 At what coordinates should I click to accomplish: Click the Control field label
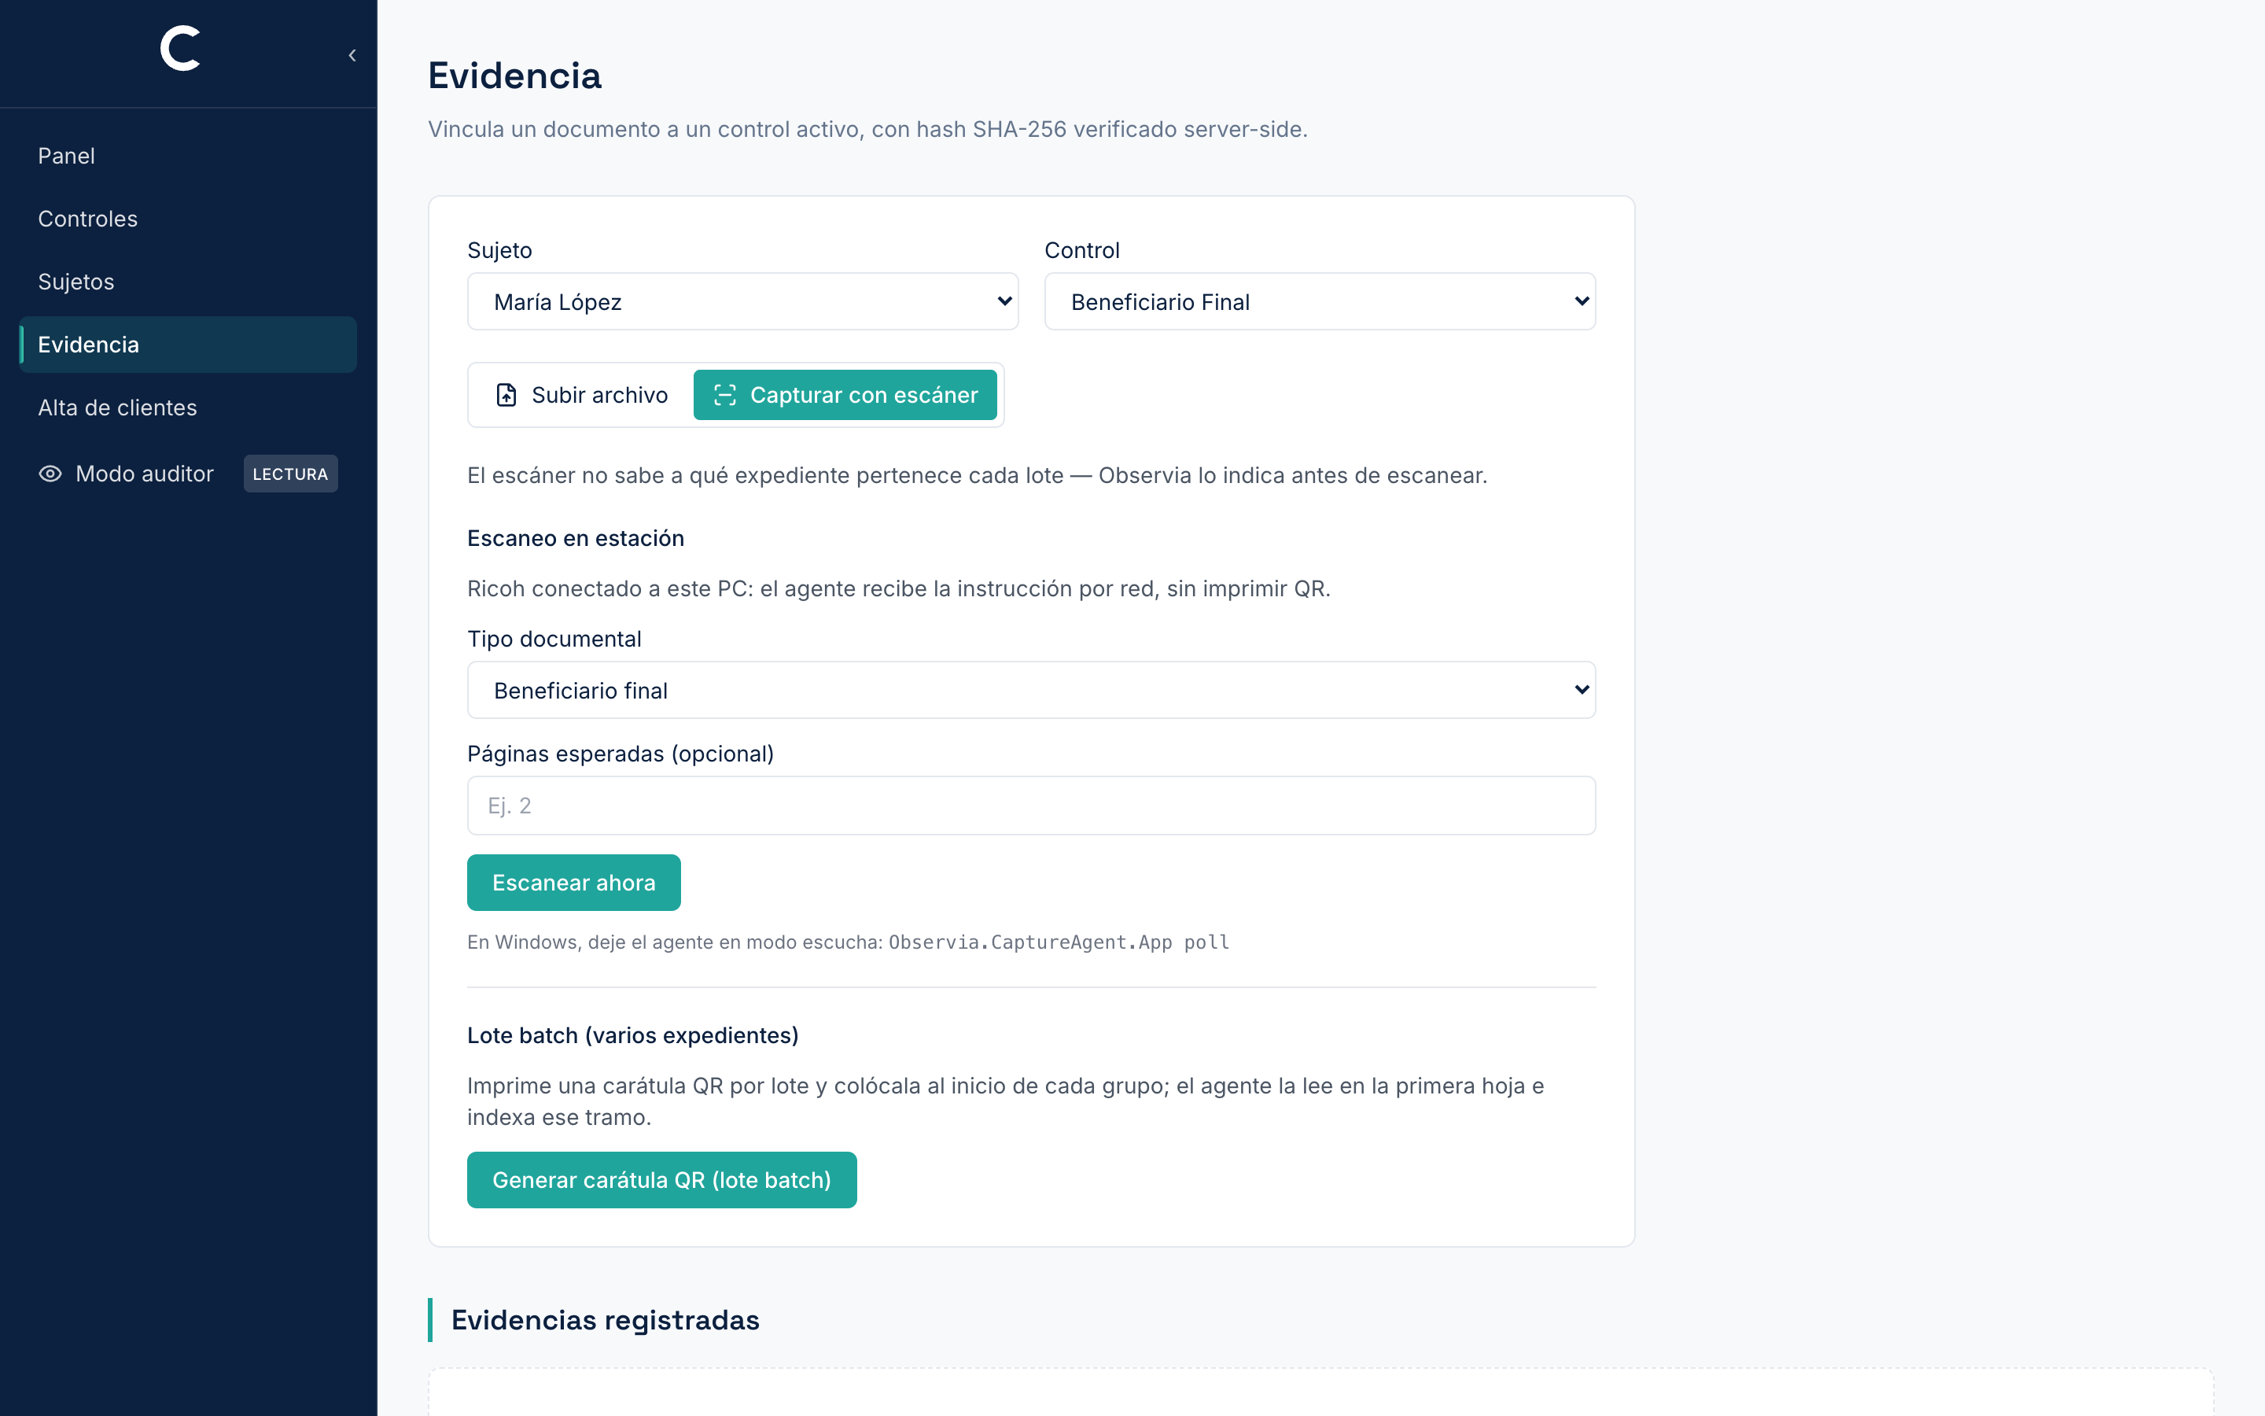click(x=1082, y=250)
